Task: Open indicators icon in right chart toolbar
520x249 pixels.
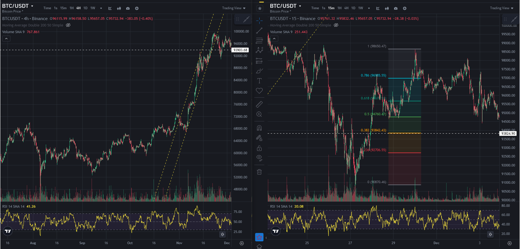Action: (378, 8)
